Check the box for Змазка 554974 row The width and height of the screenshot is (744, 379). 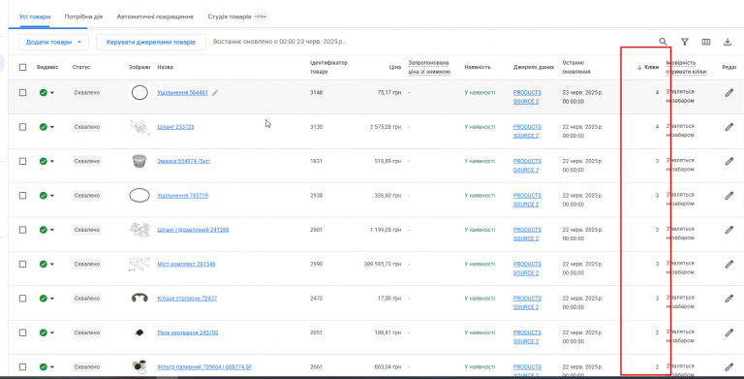pyautogui.click(x=23, y=161)
